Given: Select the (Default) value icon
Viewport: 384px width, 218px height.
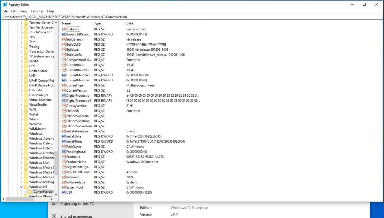Looking at the screenshot, I should [x=63, y=29].
